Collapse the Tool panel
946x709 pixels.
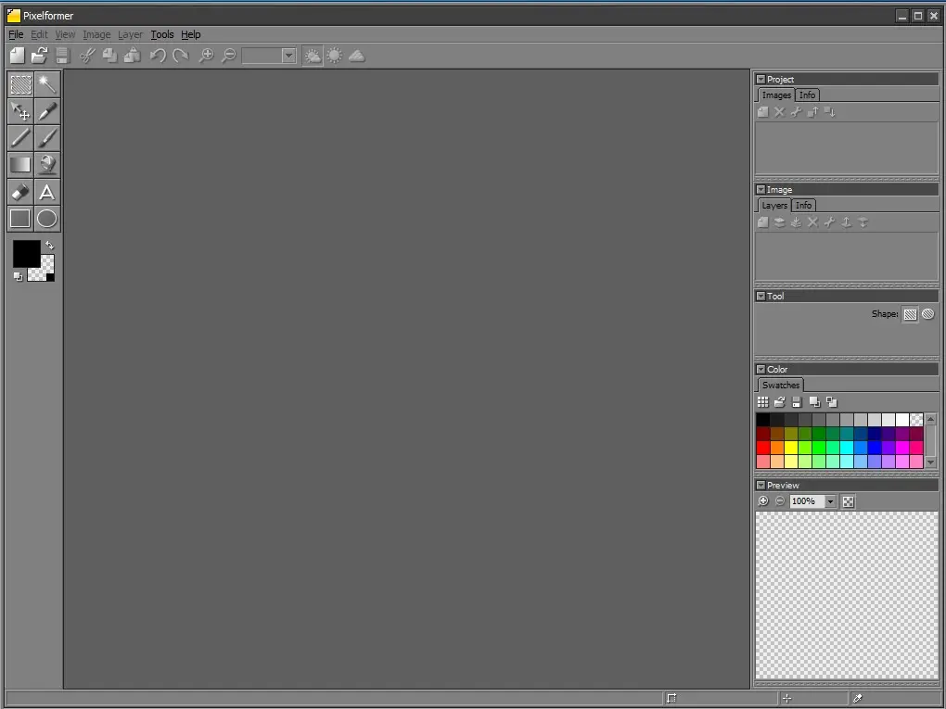(761, 296)
